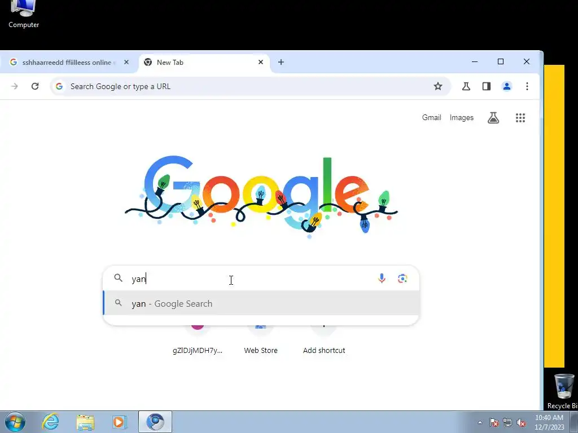Open Chrome Labs flask icon in toolbar

click(466, 86)
